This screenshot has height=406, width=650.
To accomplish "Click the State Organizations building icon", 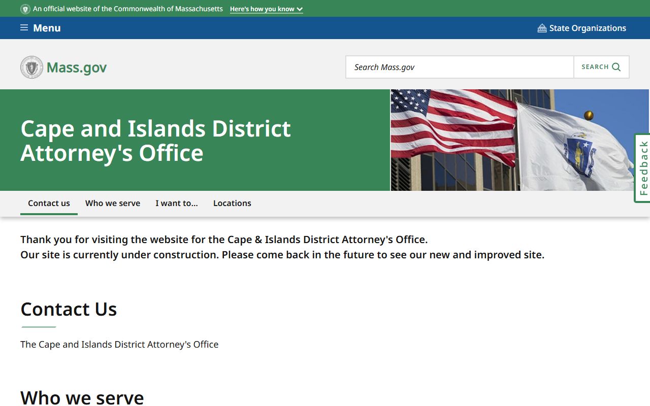I will pyautogui.click(x=542, y=28).
